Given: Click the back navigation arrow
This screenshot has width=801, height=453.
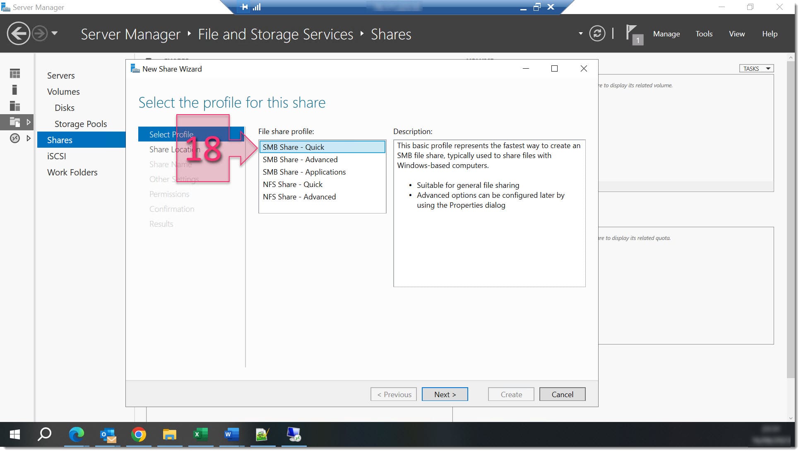Looking at the screenshot, I should [x=18, y=34].
